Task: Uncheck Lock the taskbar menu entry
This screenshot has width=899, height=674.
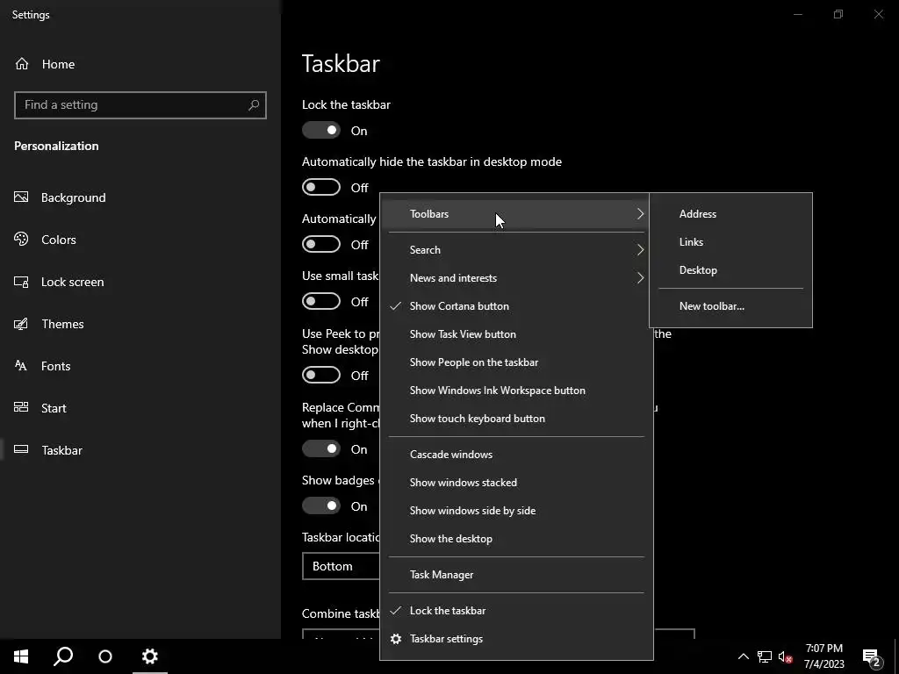Action: (x=516, y=611)
